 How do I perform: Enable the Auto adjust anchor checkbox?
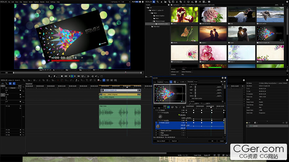[x=191, y=99]
